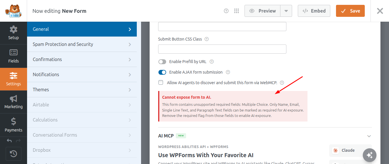Click inside the Submit Button CSS Class field
The width and height of the screenshot is (389, 164).
point(222,49)
